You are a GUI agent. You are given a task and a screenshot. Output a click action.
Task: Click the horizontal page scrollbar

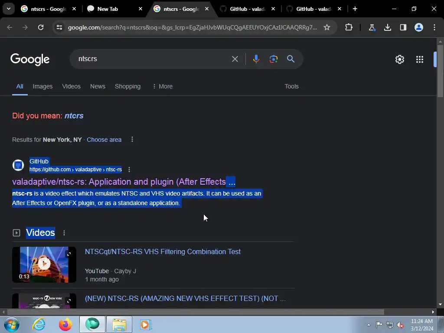tap(196, 312)
